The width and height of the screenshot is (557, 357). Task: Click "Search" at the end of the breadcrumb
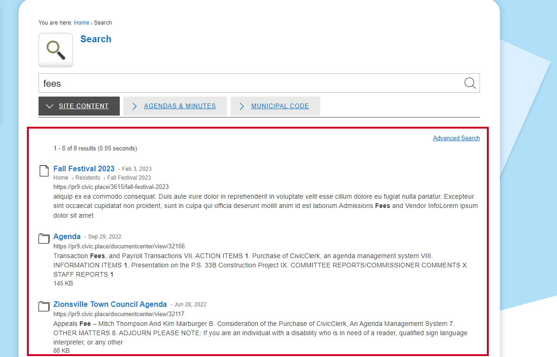[103, 23]
